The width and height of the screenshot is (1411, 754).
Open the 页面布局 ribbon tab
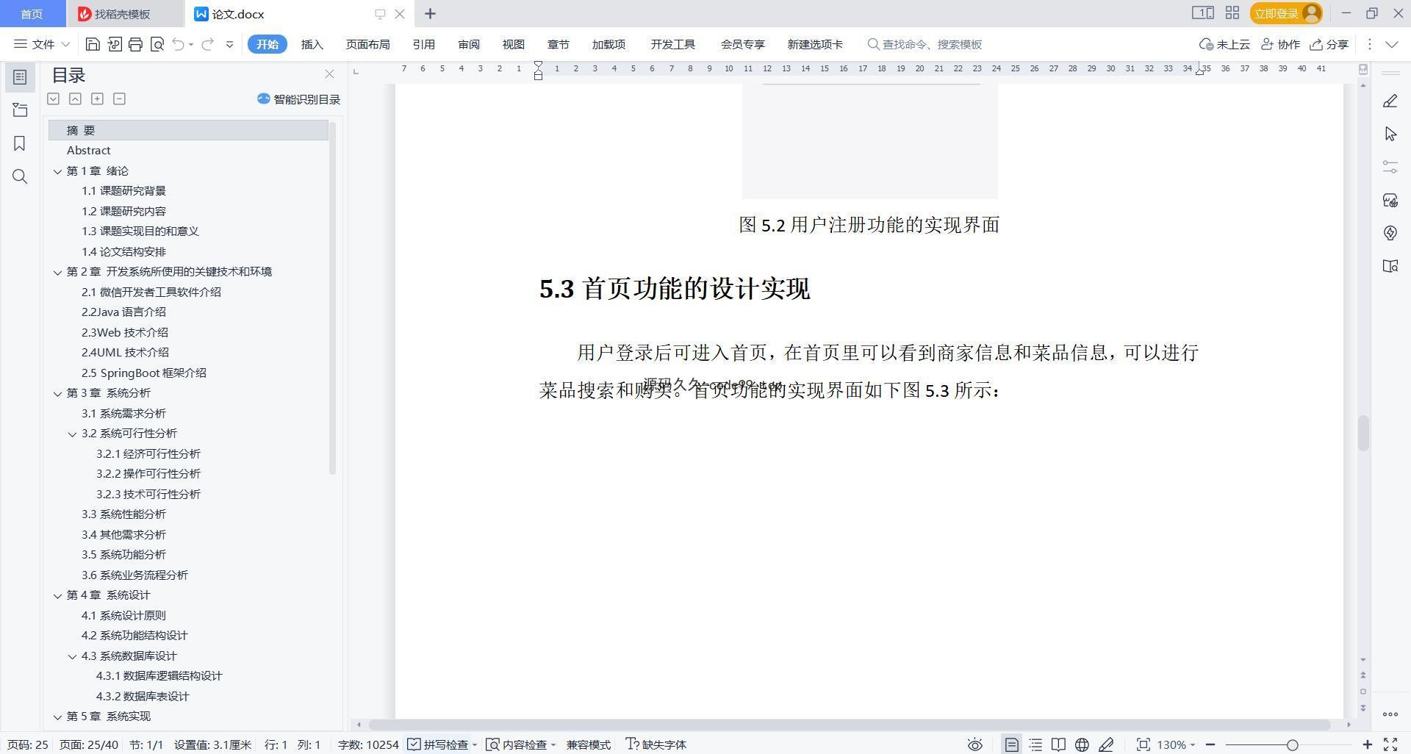(367, 44)
